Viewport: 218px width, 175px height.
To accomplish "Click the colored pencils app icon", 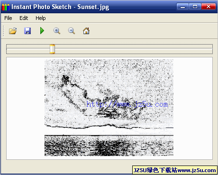I will coord(6,7).
